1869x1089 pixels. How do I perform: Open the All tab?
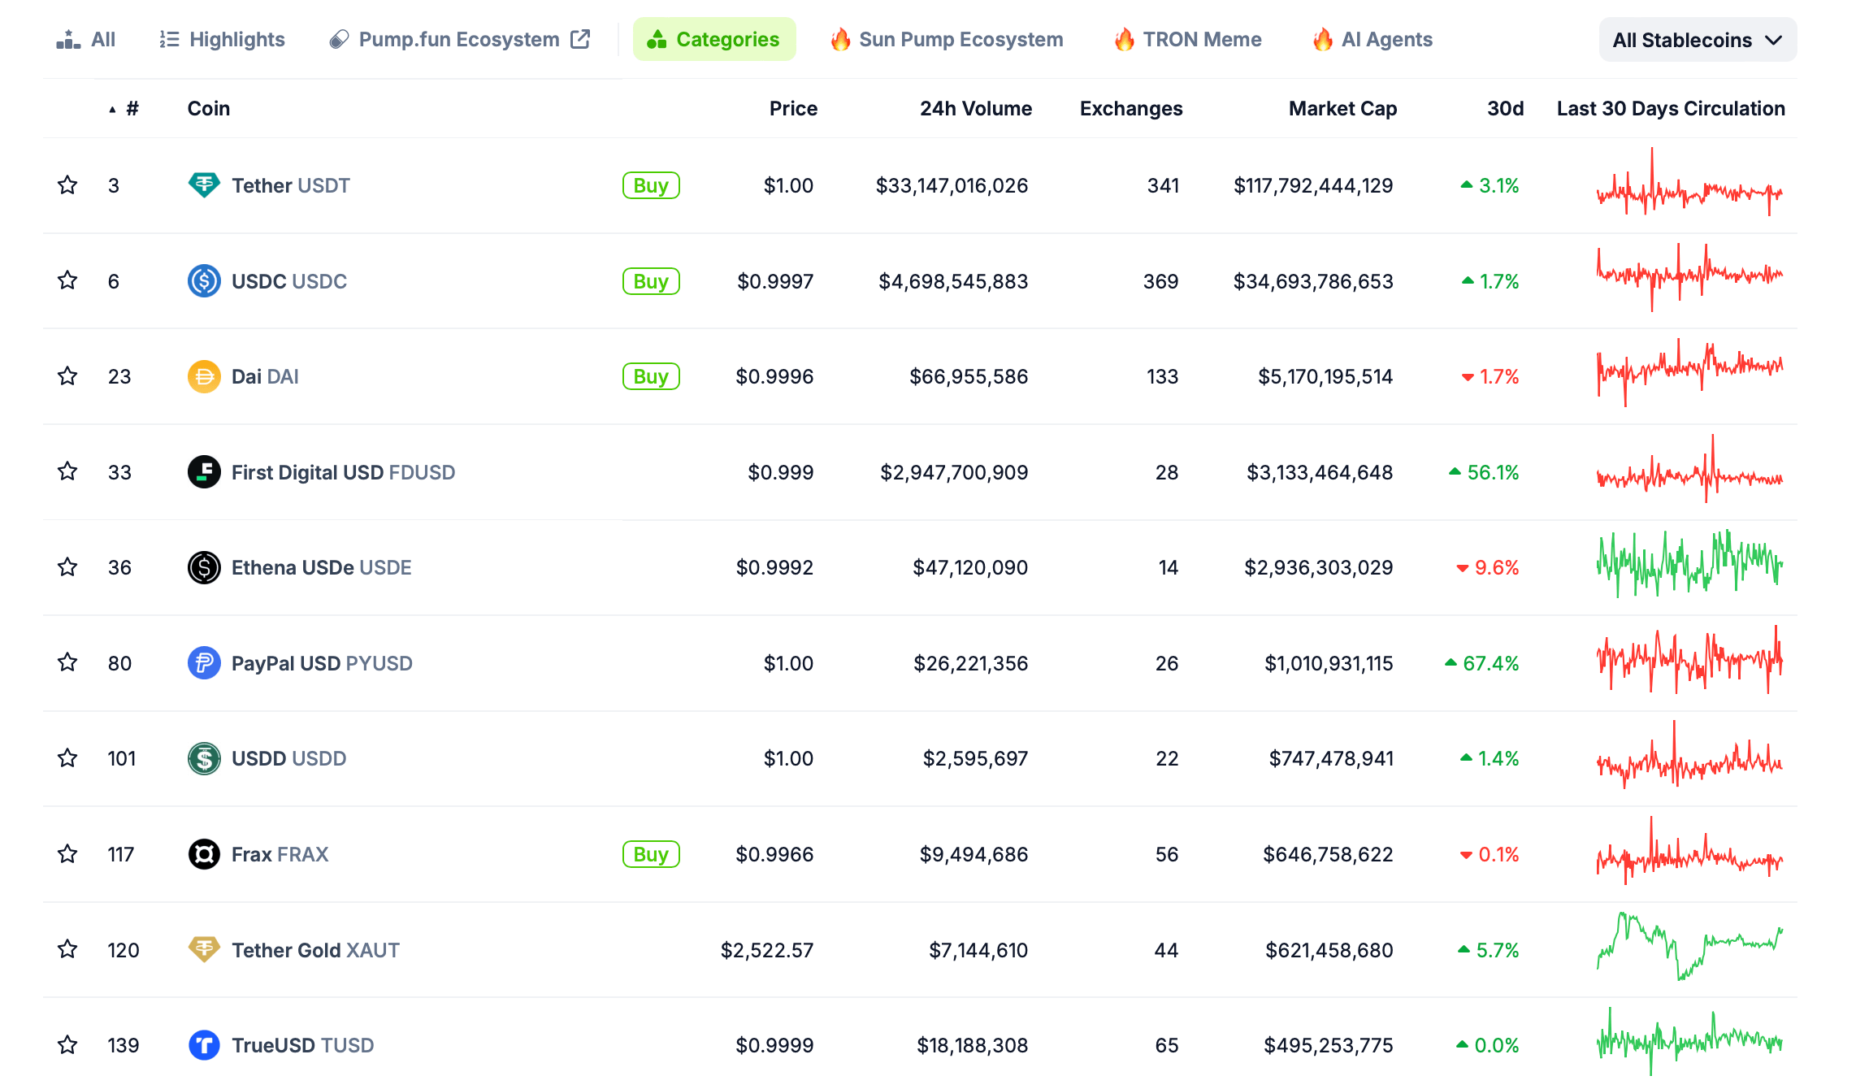[x=86, y=39]
